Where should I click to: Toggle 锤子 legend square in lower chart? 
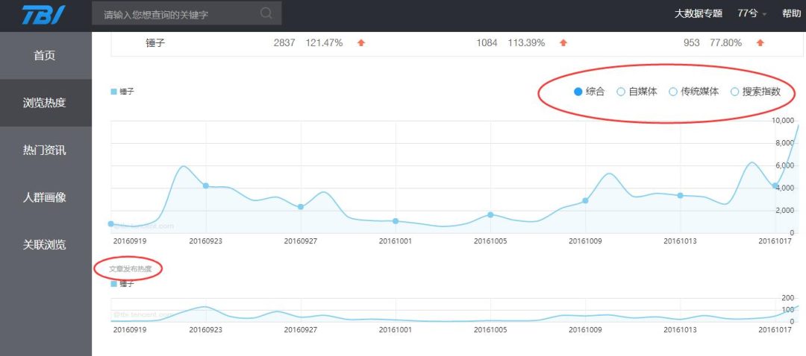coord(114,284)
